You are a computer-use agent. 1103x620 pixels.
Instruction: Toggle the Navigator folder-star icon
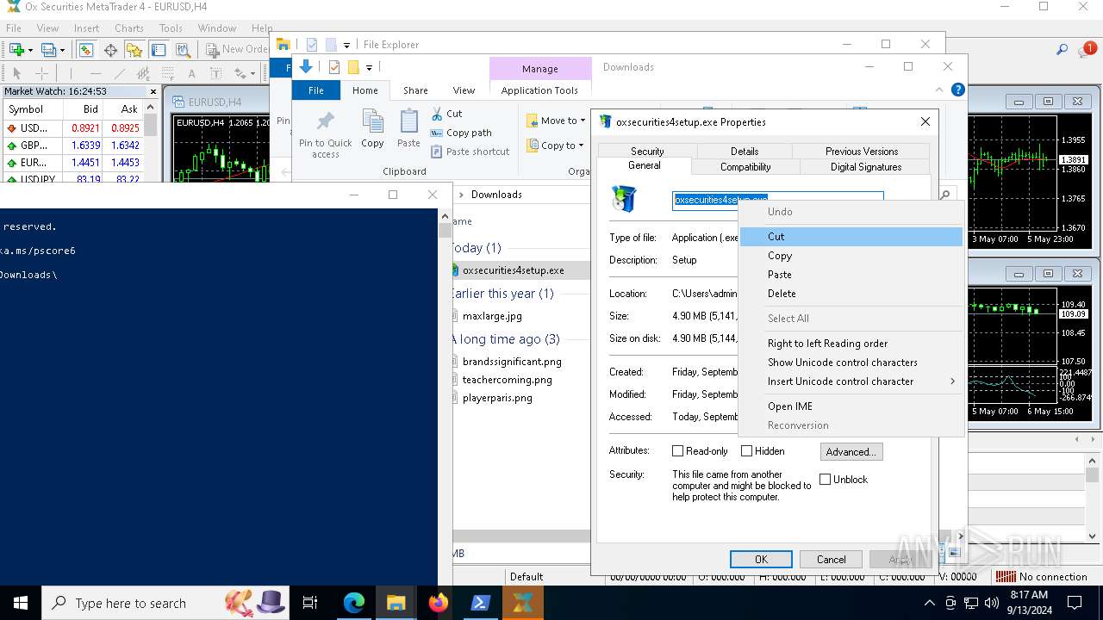click(134, 50)
